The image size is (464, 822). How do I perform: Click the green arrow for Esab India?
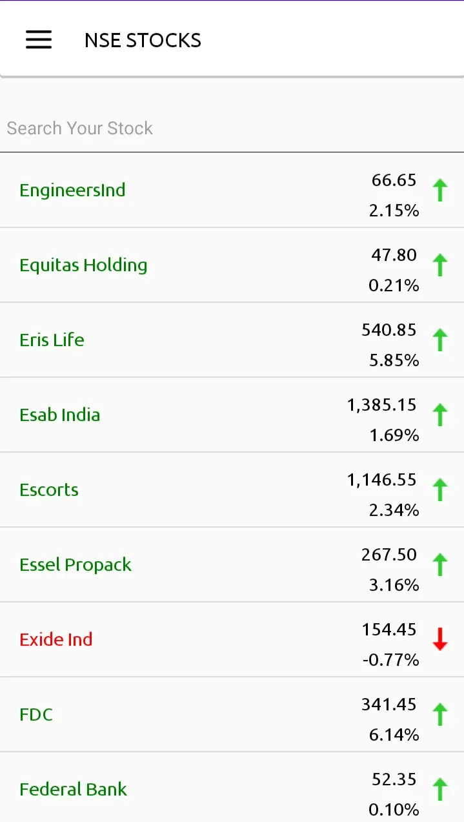coord(440,415)
